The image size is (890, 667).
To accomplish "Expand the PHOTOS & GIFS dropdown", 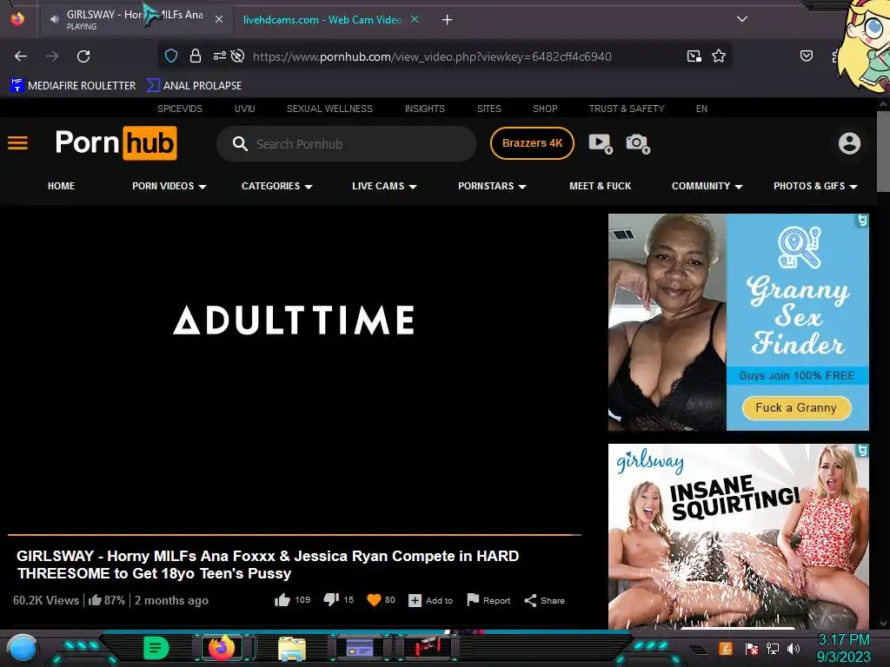I will [815, 186].
